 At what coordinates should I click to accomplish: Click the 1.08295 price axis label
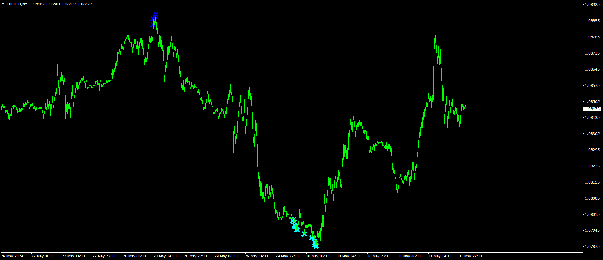pyautogui.click(x=592, y=150)
